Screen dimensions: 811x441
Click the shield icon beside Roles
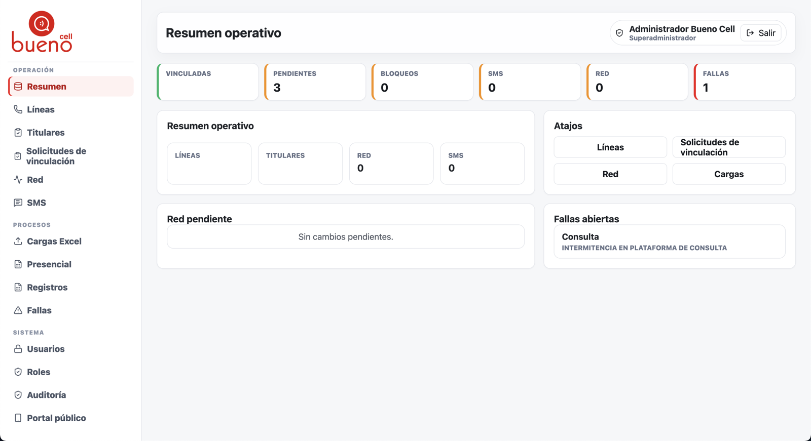18,372
